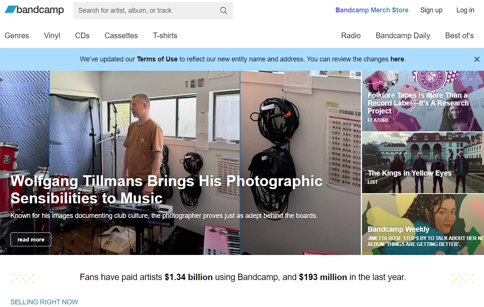Click the SELLING RIGHT NOW heading
The image size is (484, 307).
click(44, 302)
